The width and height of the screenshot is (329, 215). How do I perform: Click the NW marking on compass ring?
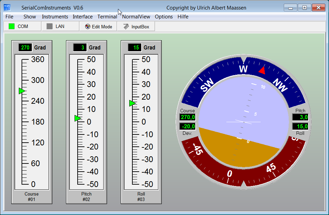[280, 85]
